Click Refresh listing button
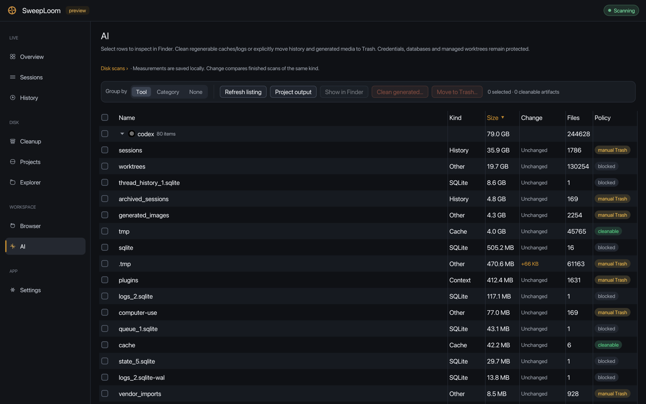646x404 pixels. coord(243,92)
